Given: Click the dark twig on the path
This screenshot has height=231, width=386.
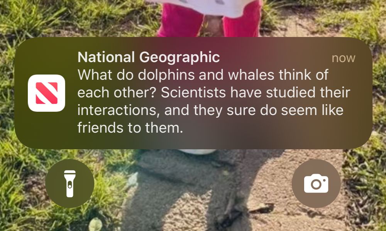Looking at the screenshot, I should [261, 208].
